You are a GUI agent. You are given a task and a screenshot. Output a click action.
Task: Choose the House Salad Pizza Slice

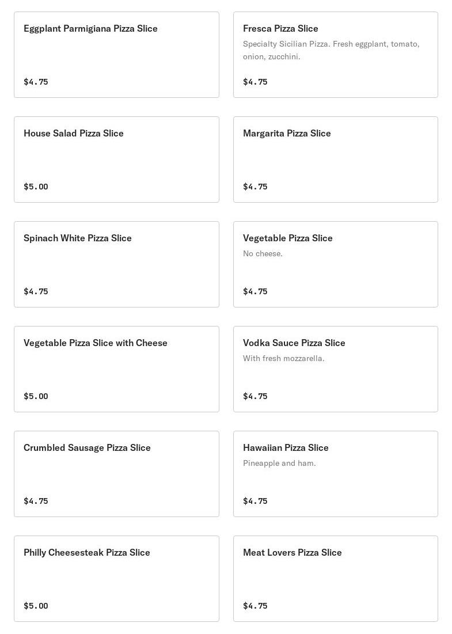point(116,160)
